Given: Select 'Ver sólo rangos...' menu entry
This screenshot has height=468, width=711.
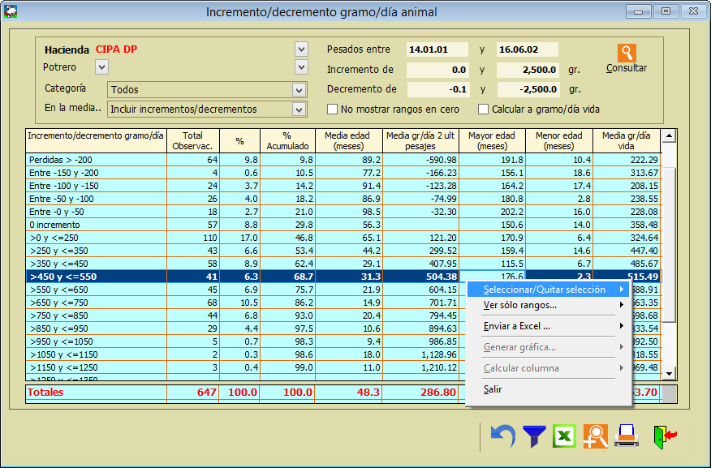Looking at the screenshot, I should click(519, 305).
